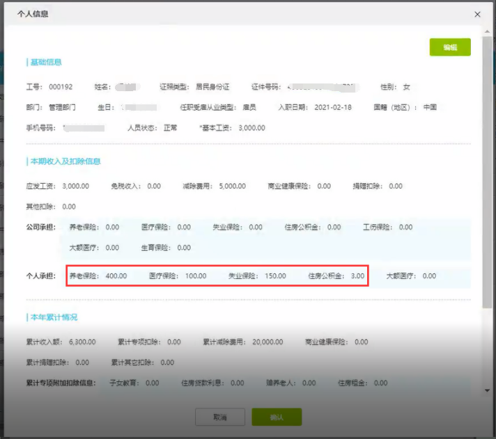This screenshot has height=439, width=496.
Task: Click 个人承担 住房公积金 value 3.00
Action: [357, 276]
